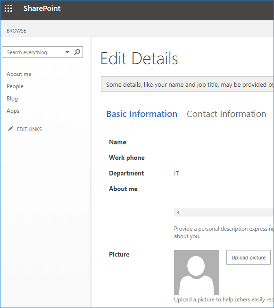Click the Name field label
Image resolution: width=274 pixels, height=308 pixels.
point(117,142)
